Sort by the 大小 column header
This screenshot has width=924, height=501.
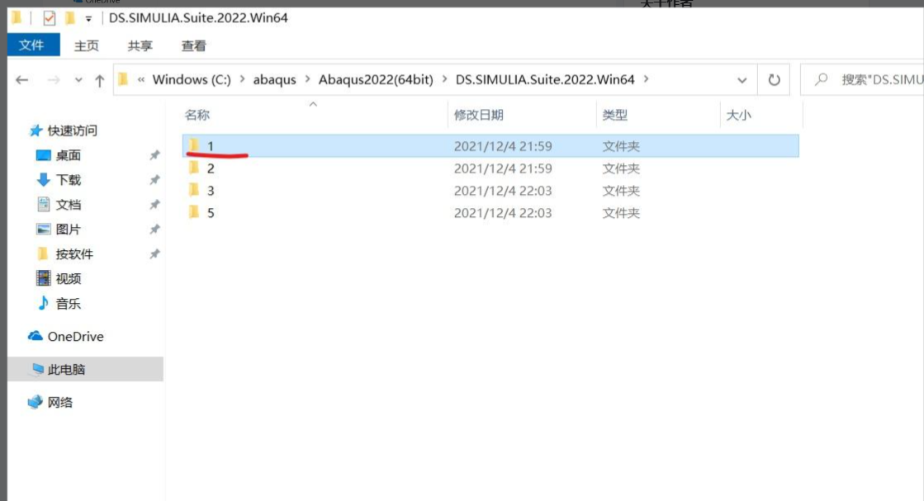[739, 115]
